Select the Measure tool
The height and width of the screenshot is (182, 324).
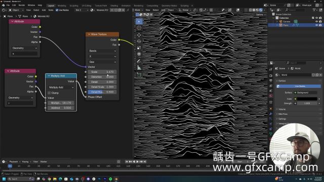(x=139, y=68)
